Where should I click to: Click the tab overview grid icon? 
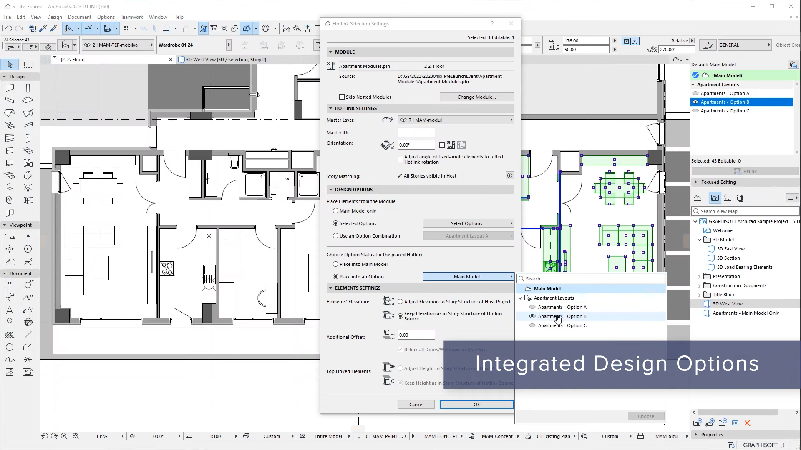(45, 60)
